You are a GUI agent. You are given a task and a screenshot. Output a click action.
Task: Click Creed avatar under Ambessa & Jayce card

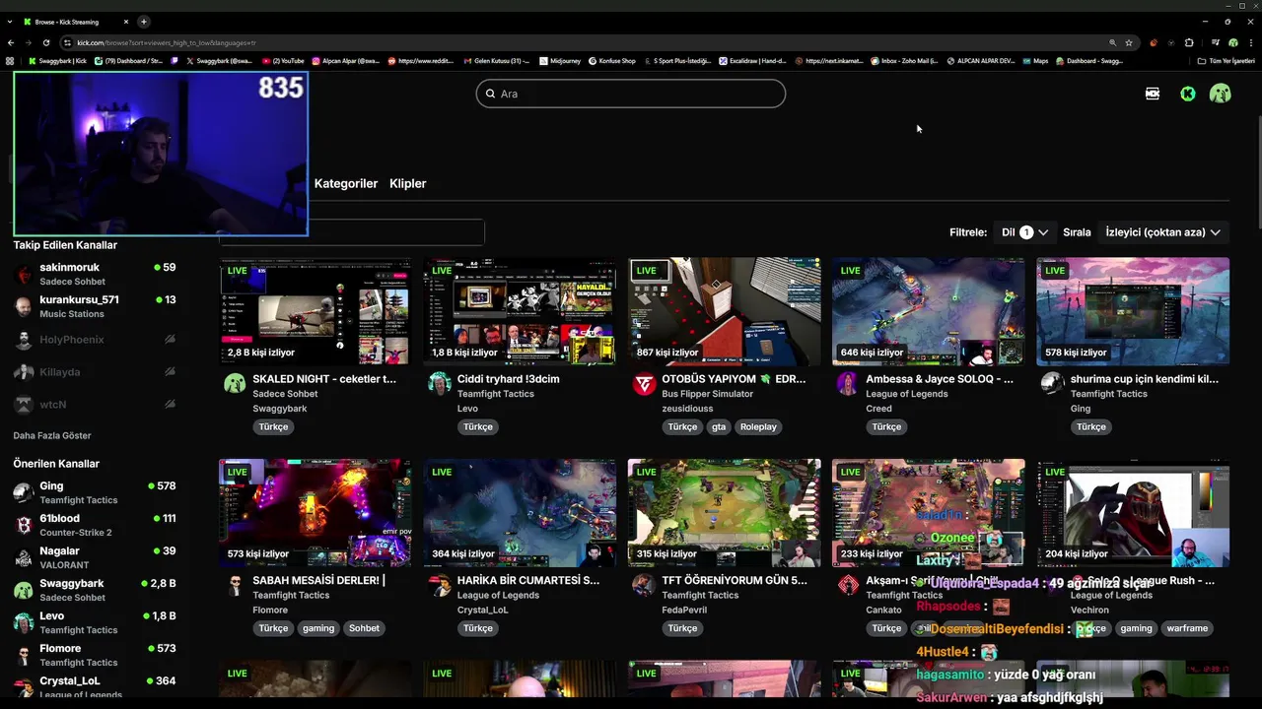point(848,384)
